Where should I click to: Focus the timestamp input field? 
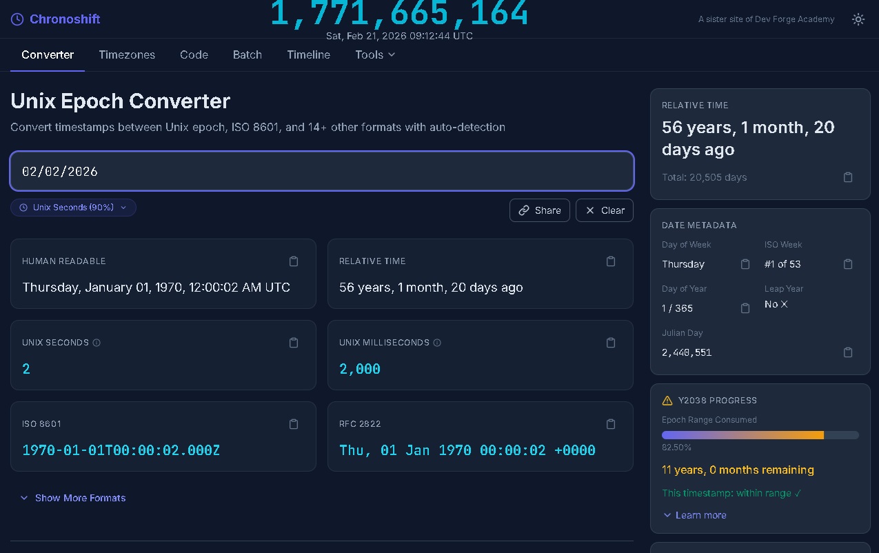point(321,171)
